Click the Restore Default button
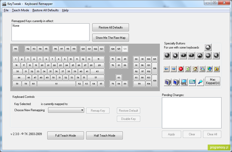232x152 pixels. click(x=128, y=111)
